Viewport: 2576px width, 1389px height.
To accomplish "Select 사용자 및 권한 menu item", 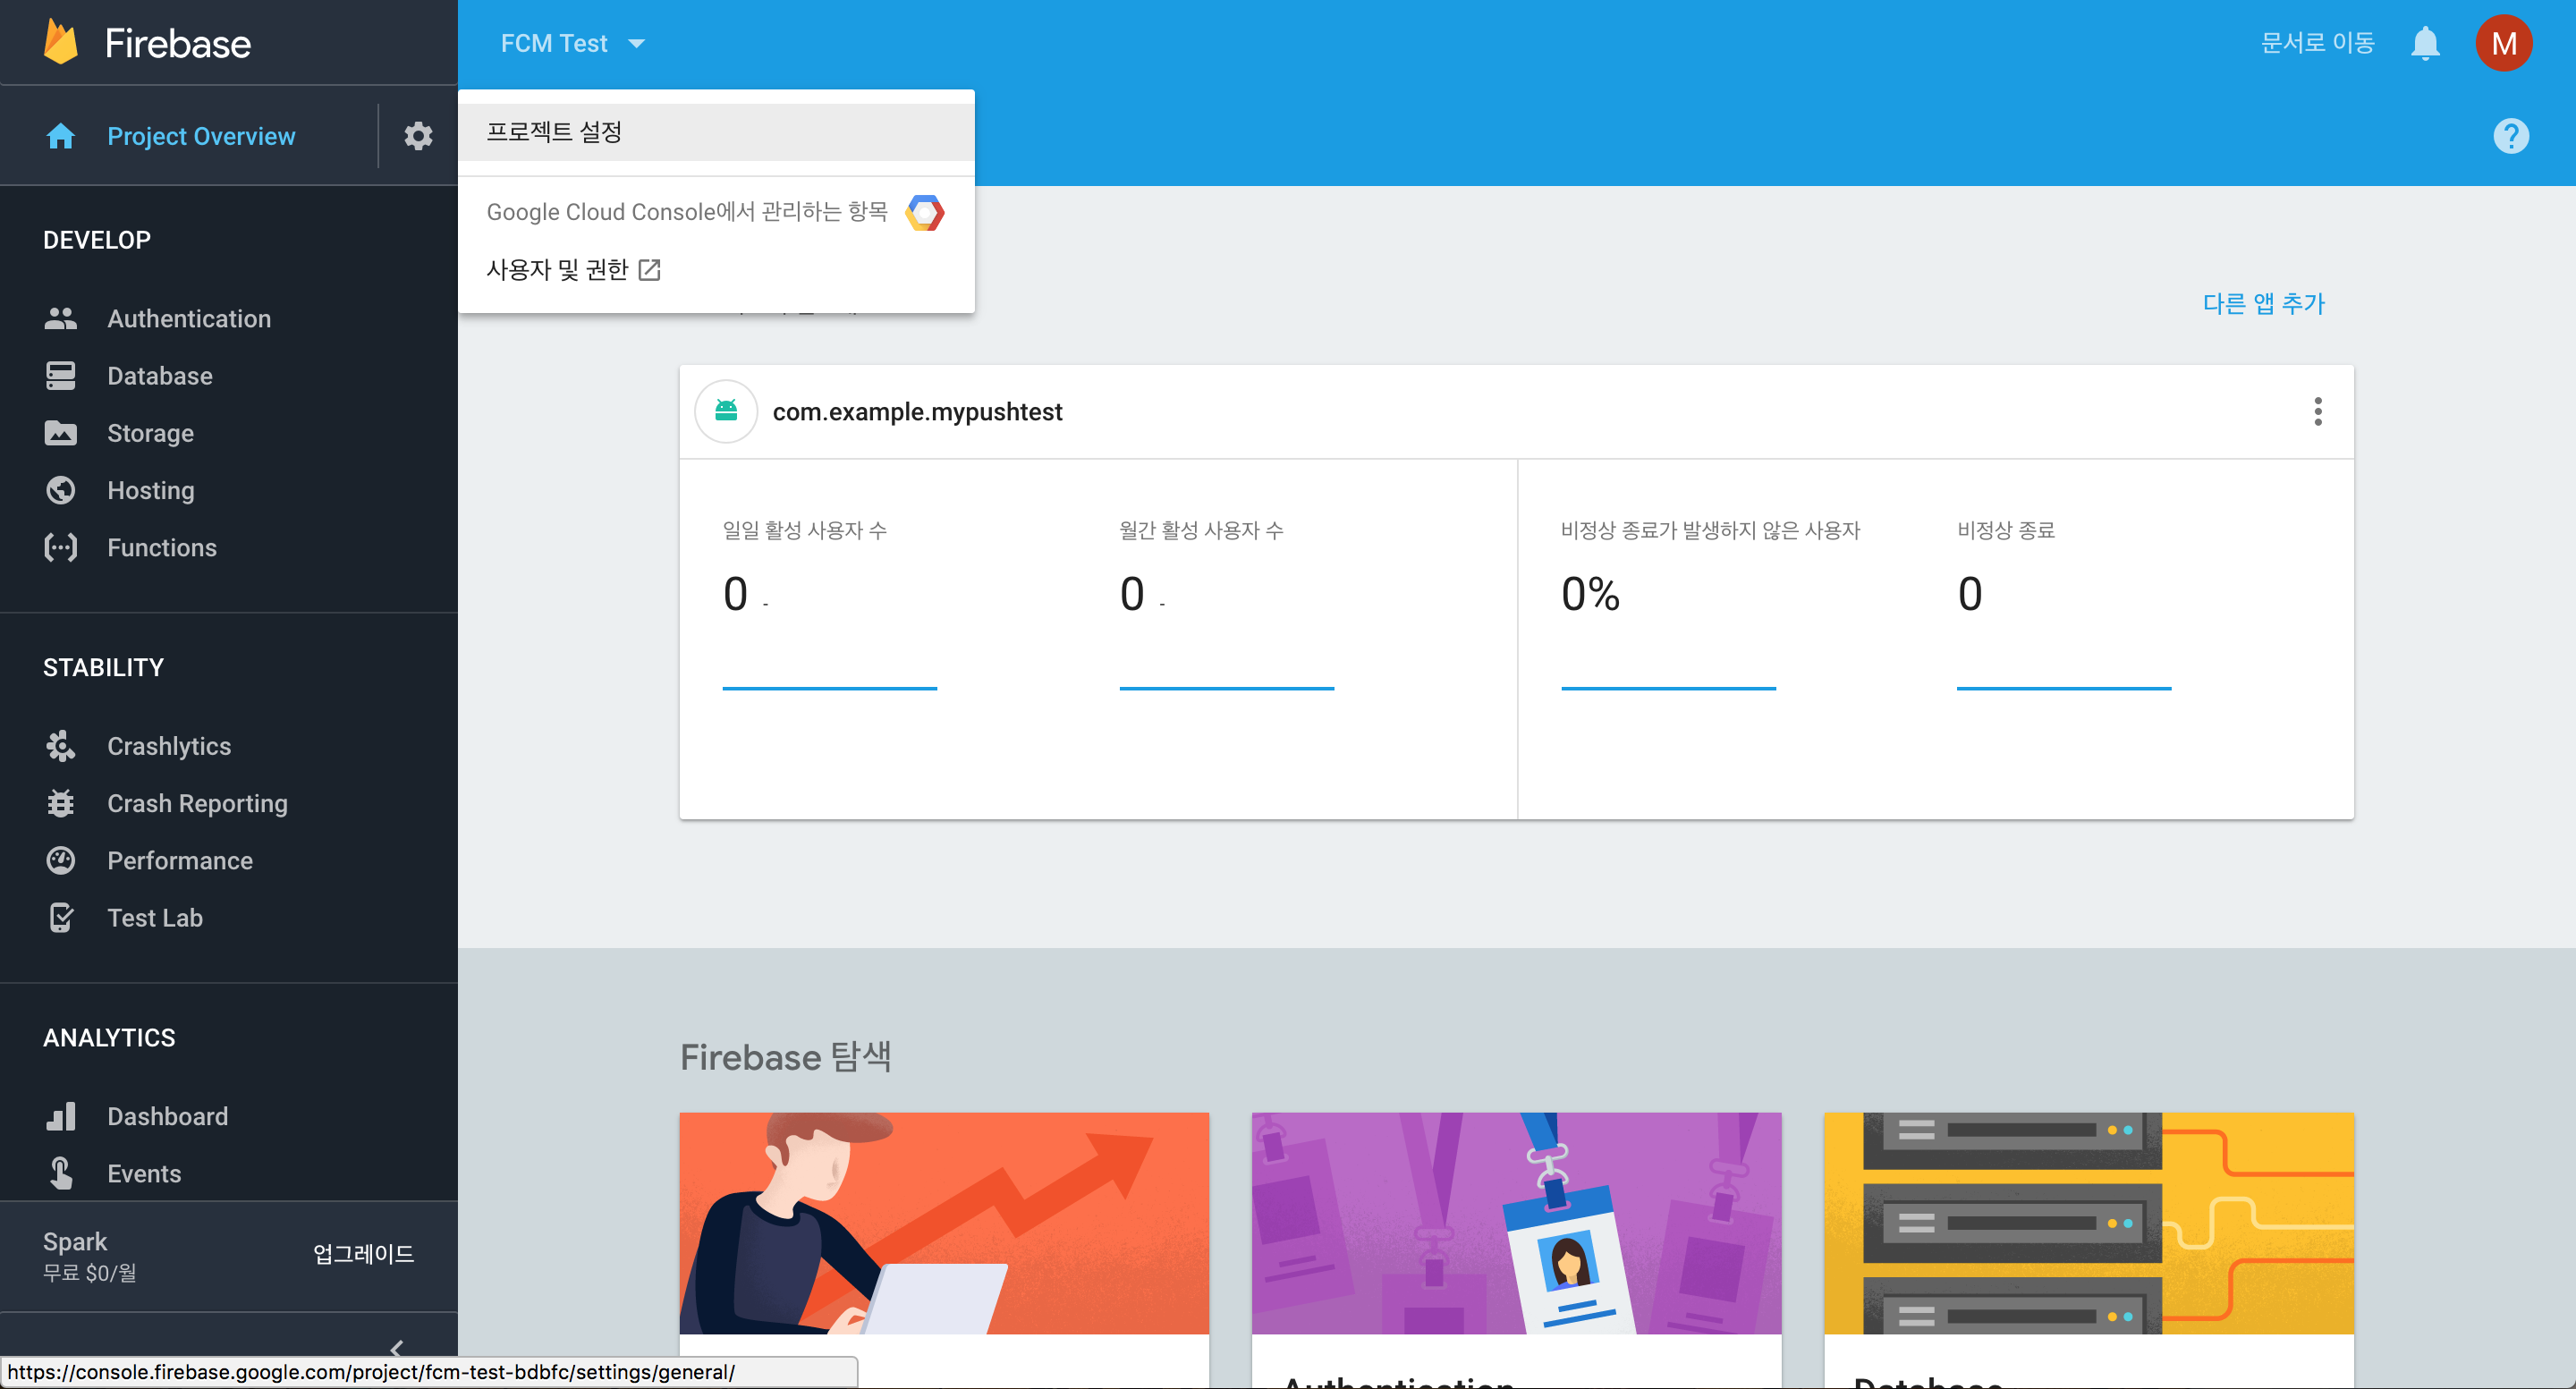I will click(x=716, y=270).
